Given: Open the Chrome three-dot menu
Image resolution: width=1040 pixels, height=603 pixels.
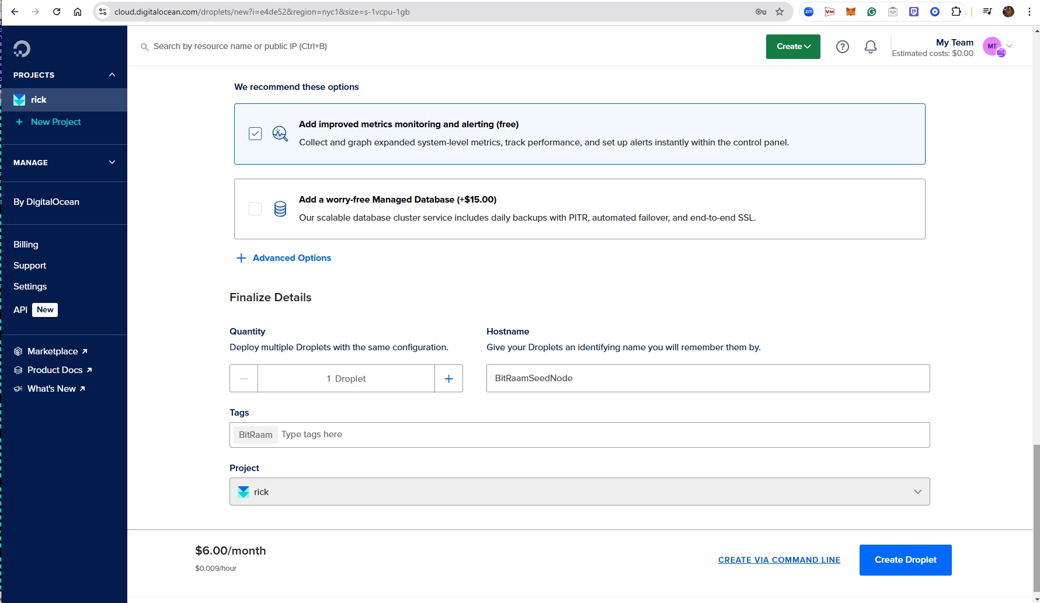Looking at the screenshot, I should click(x=1029, y=12).
